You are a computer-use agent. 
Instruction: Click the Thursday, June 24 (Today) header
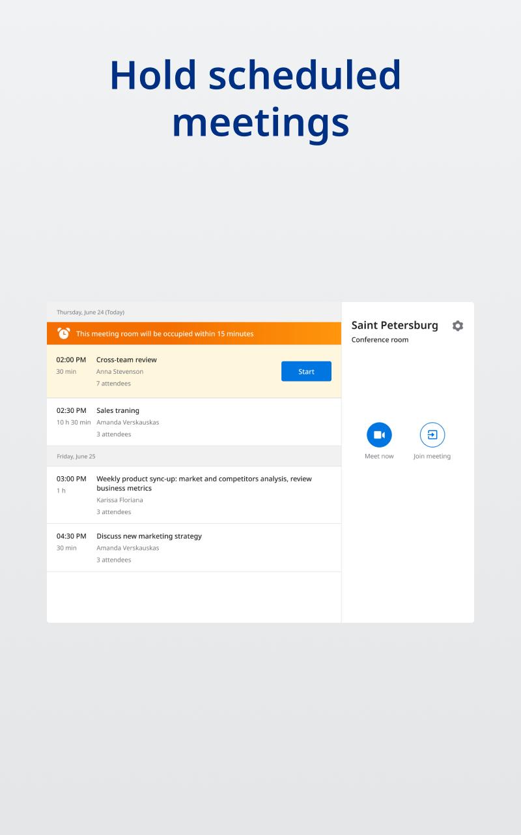[91, 312]
